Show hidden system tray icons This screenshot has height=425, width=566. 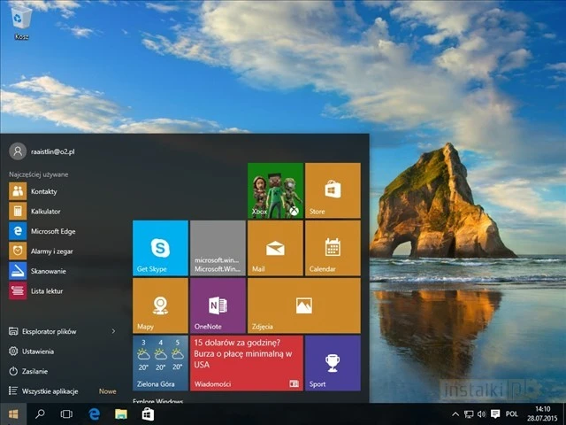click(x=455, y=414)
